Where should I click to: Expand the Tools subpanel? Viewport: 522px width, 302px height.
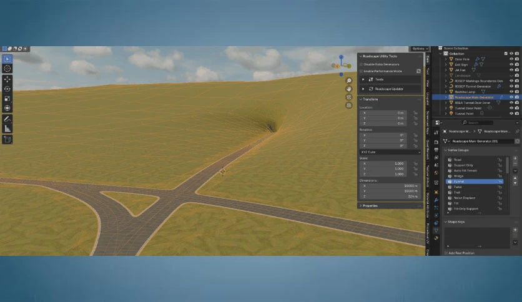(363, 79)
